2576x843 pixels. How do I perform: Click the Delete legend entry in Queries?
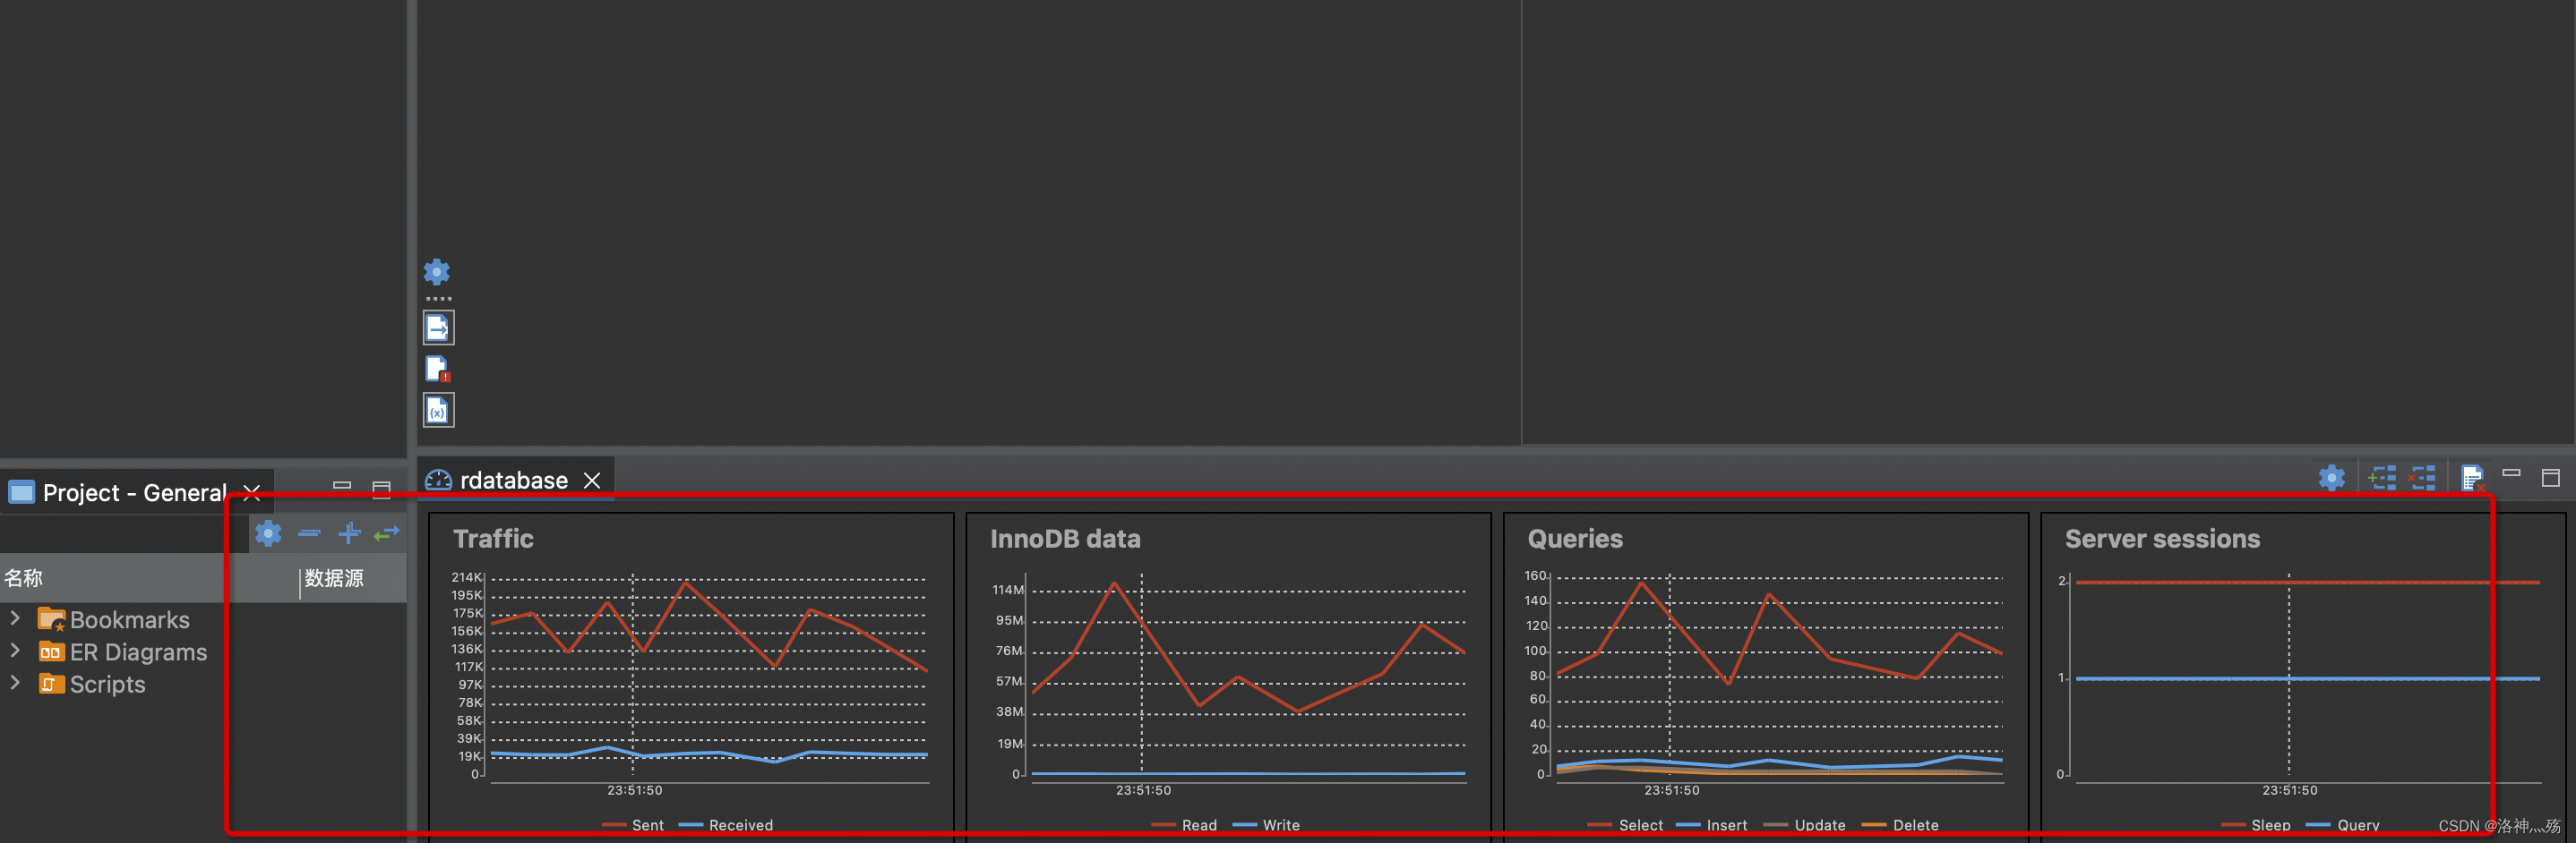(1900, 825)
